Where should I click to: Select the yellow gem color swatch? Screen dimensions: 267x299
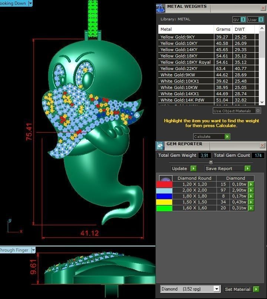(164, 202)
